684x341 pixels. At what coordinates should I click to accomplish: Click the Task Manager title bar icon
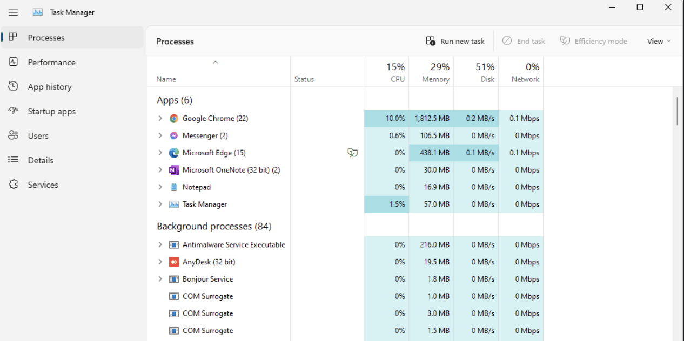pyautogui.click(x=38, y=12)
